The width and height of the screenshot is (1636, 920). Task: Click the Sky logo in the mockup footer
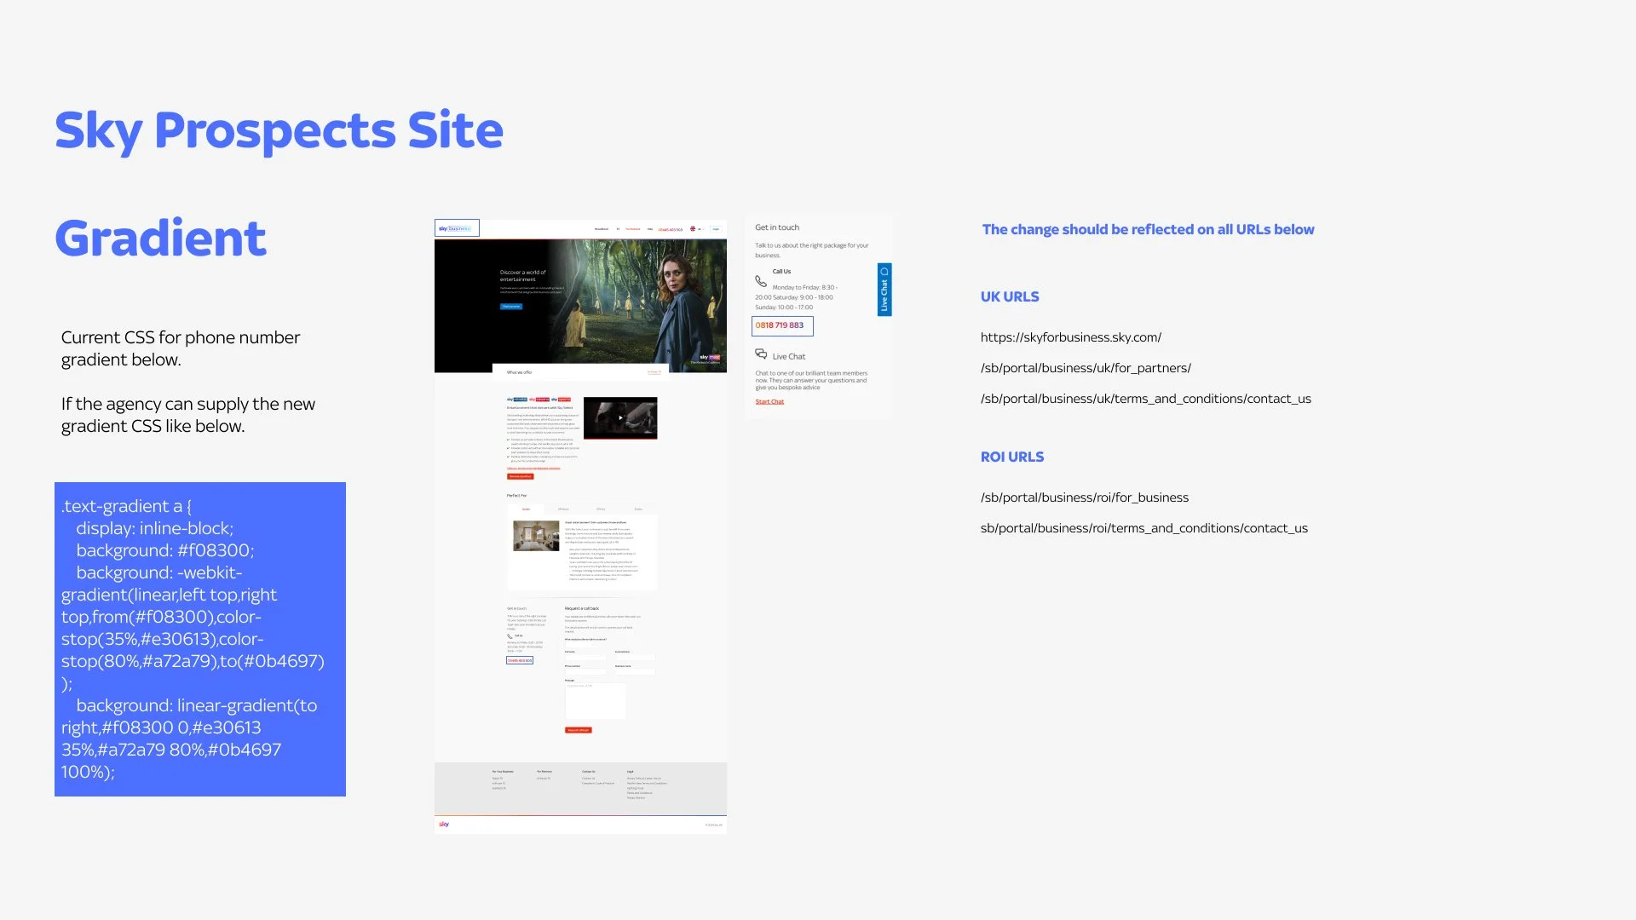pyautogui.click(x=444, y=825)
